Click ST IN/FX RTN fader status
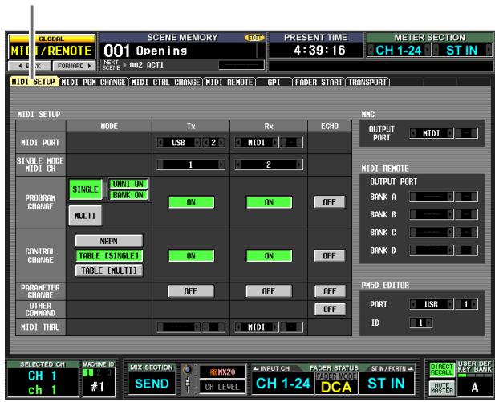Screen dimensions: 495x402 click(386, 384)
